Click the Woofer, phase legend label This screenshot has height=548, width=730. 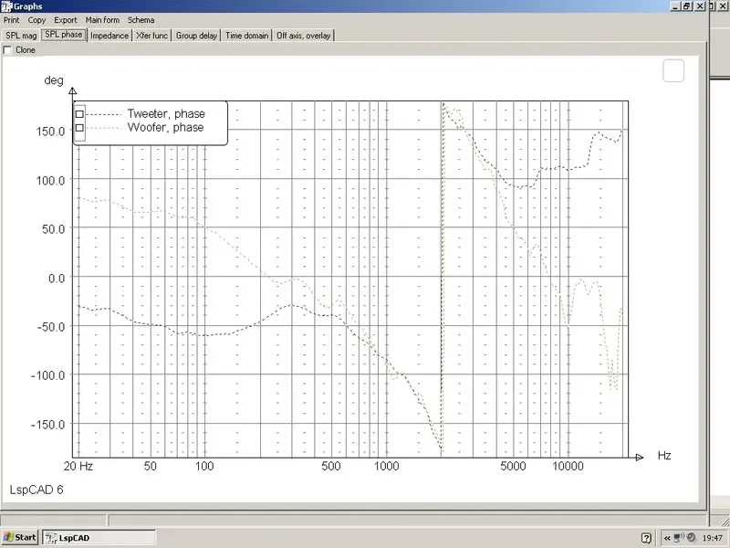(165, 127)
